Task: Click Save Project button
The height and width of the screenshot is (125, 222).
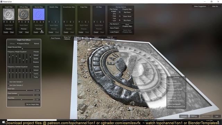Action: 114,28
